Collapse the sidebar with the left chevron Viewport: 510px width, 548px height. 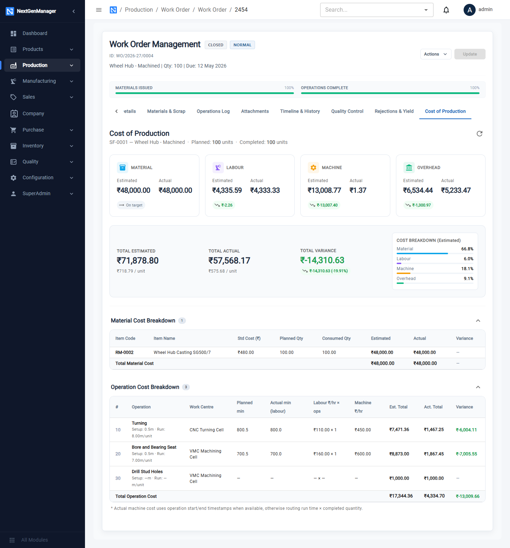point(74,11)
